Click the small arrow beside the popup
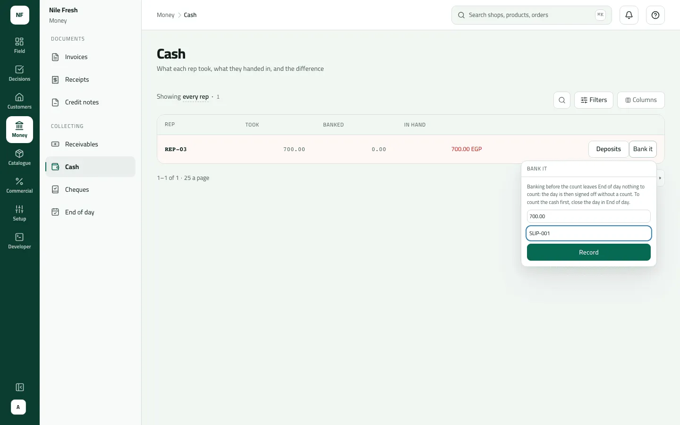This screenshot has width=680, height=425. coord(660,178)
